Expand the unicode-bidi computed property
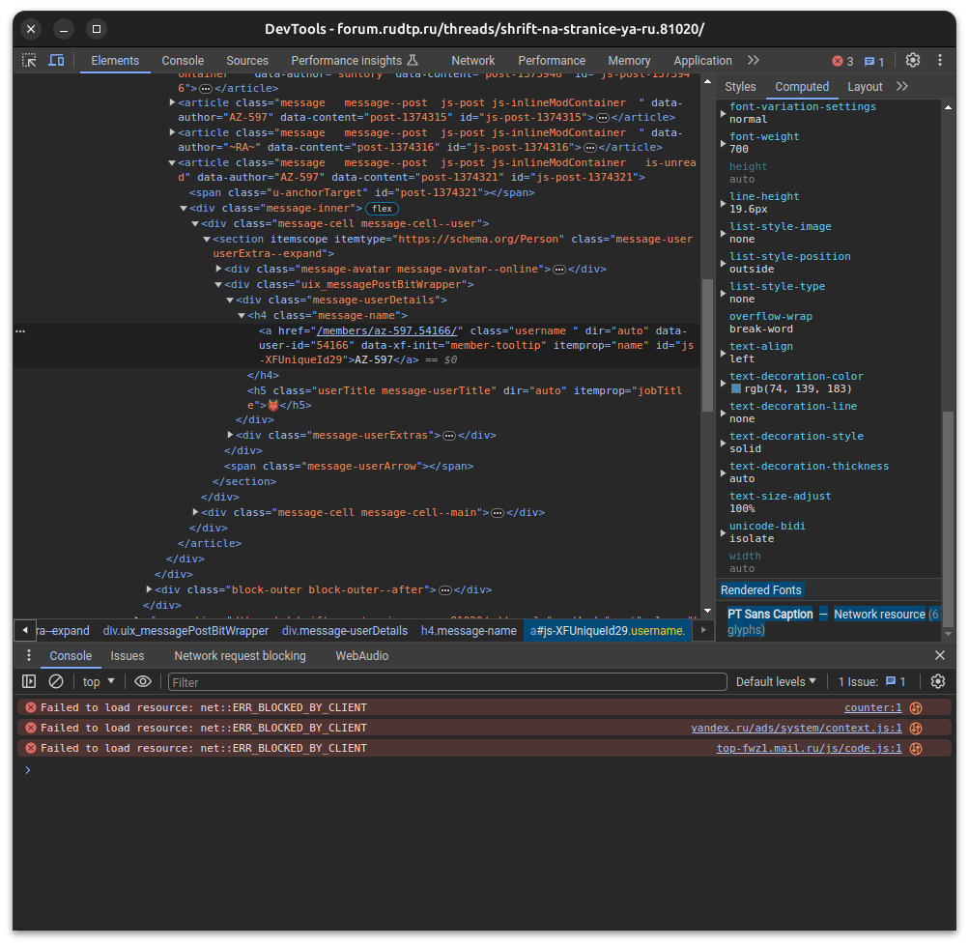This screenshot has height=946, width=969. (723, 533)
